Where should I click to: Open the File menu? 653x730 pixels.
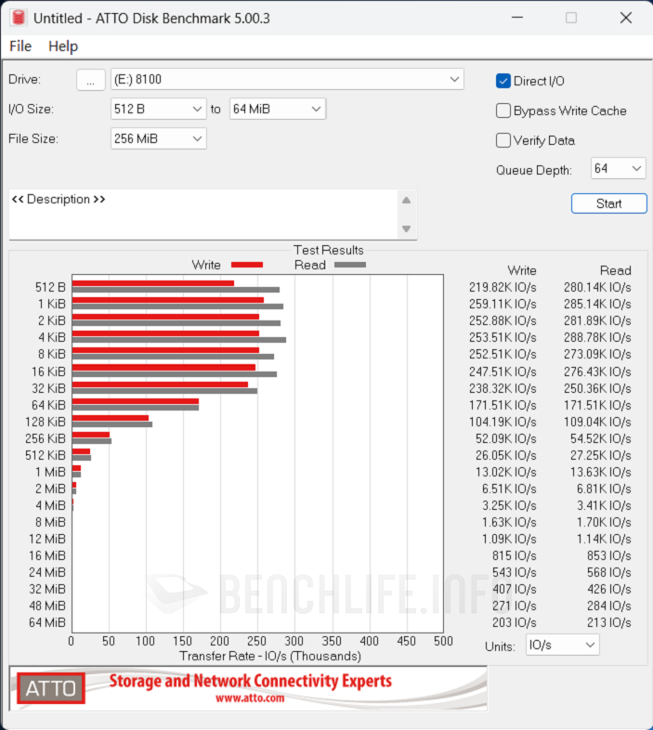pyautogui.click(x=20, y=46)
